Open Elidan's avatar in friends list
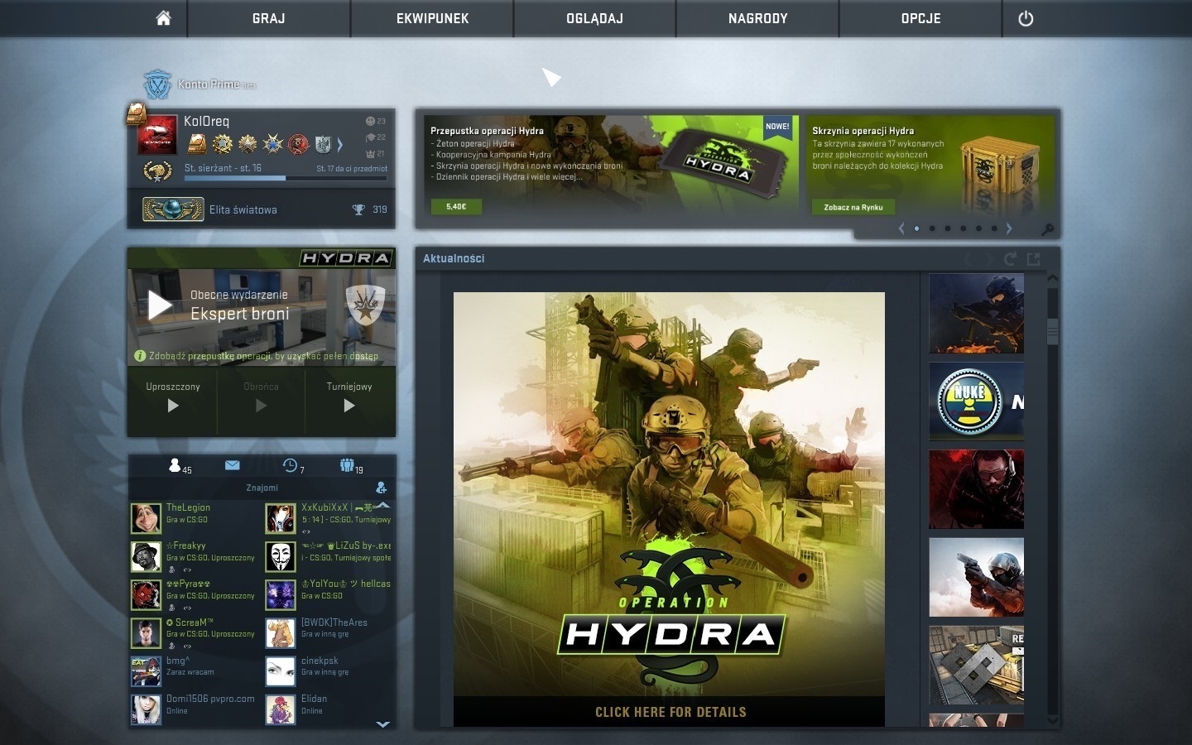Viewport: 1192px width, 745px height. (x=281, y=709)
